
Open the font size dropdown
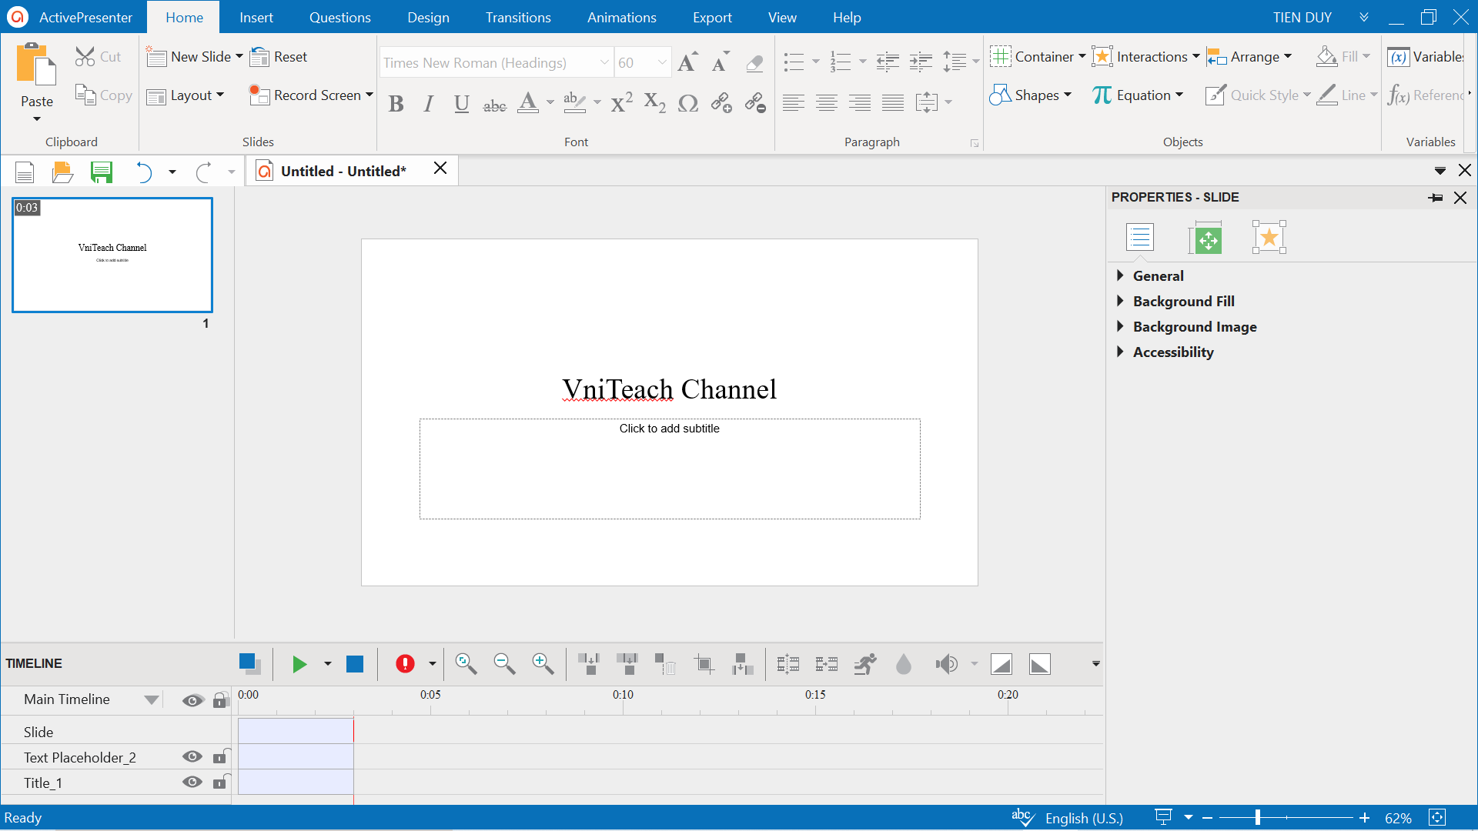(662, 63)
